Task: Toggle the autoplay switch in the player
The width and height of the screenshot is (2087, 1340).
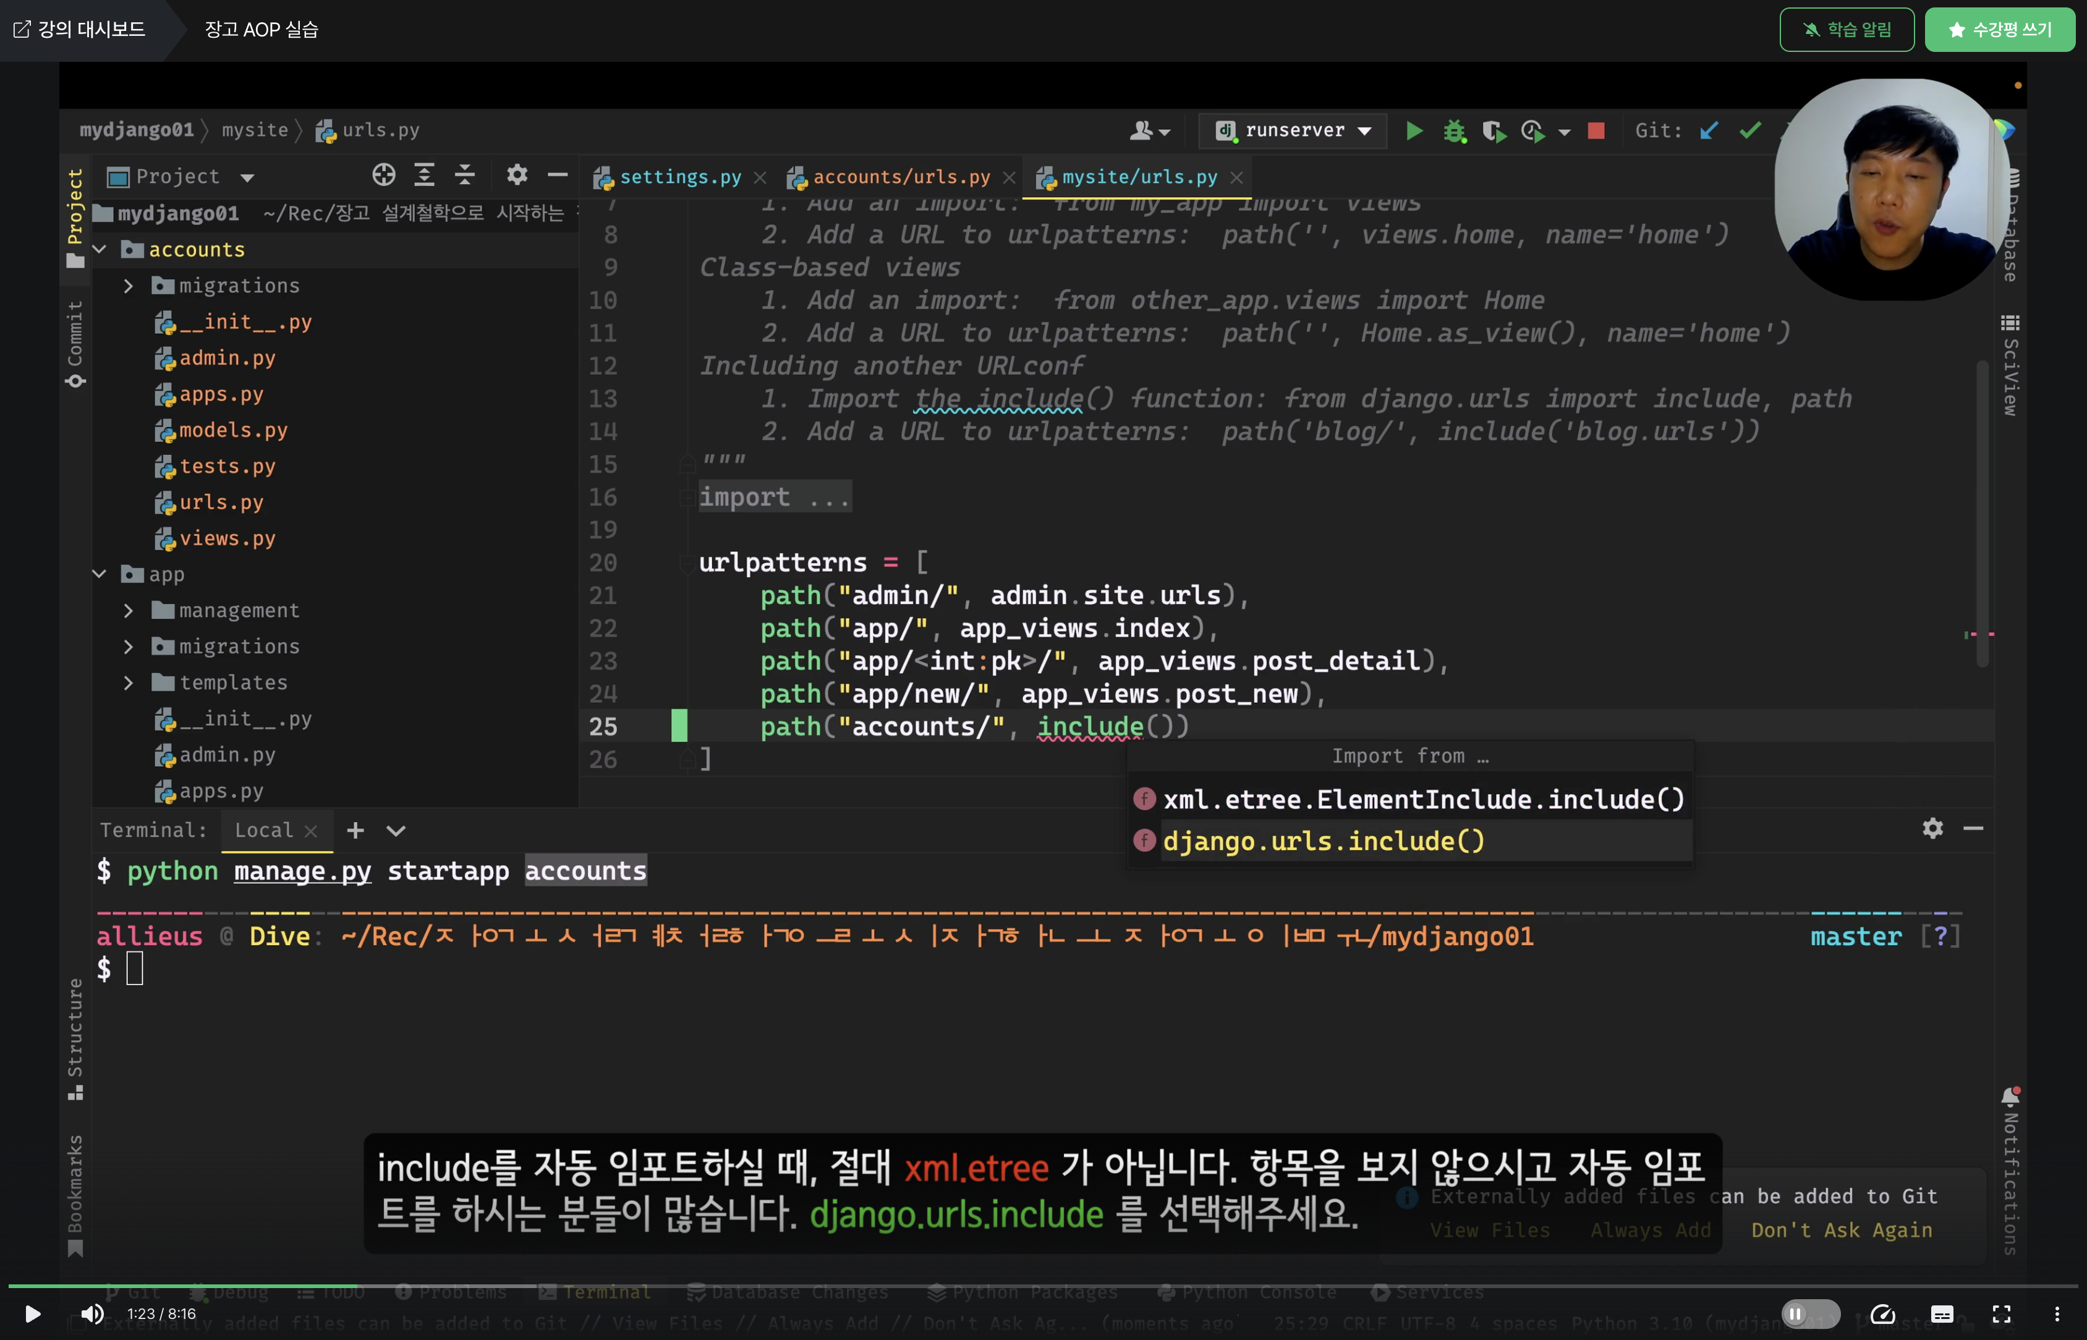Action: (1810, 1314)
